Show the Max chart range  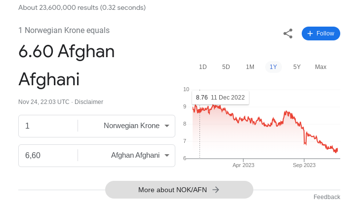tap(320, 67)
